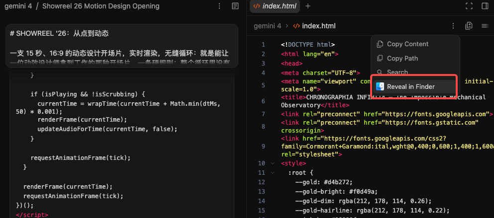Click the <head> tag line
The width and height of the screenshot is (494, 218).
click(x=292, y=64)
